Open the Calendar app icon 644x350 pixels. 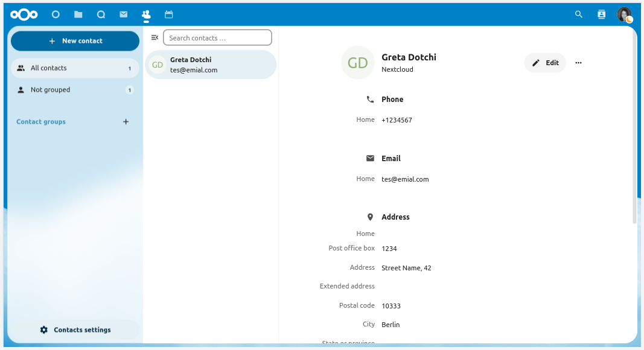click(168, 14)
